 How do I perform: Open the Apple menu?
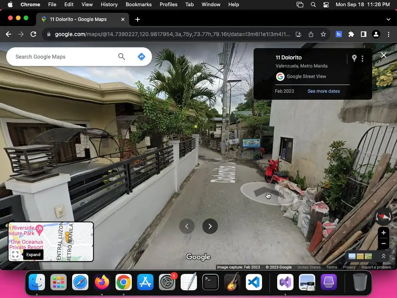pos(10,4)
